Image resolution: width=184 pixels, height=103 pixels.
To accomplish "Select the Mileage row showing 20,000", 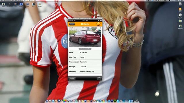I will point(85,67).
